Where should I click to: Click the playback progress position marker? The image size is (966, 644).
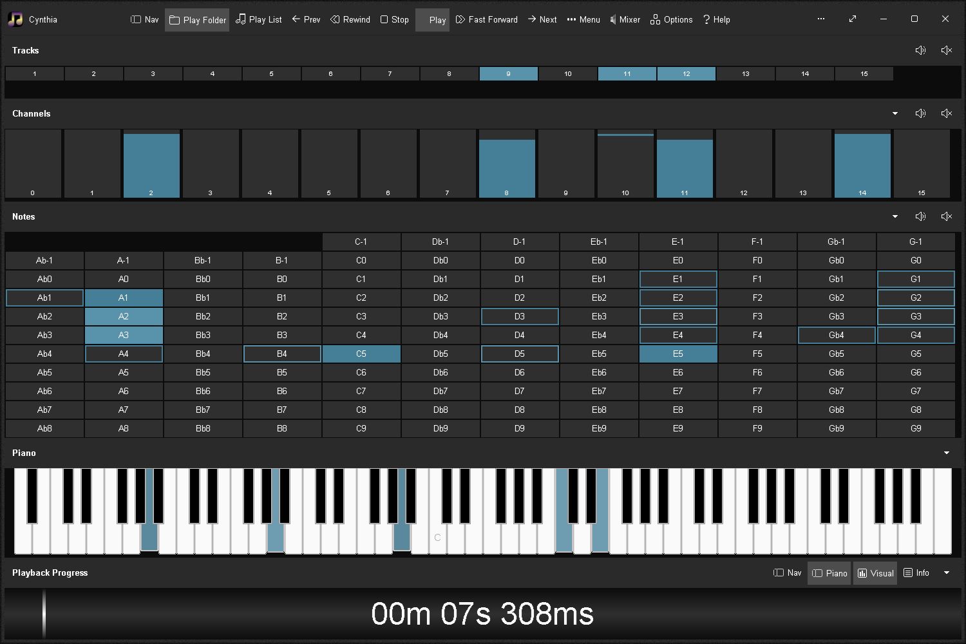point(44,613)
